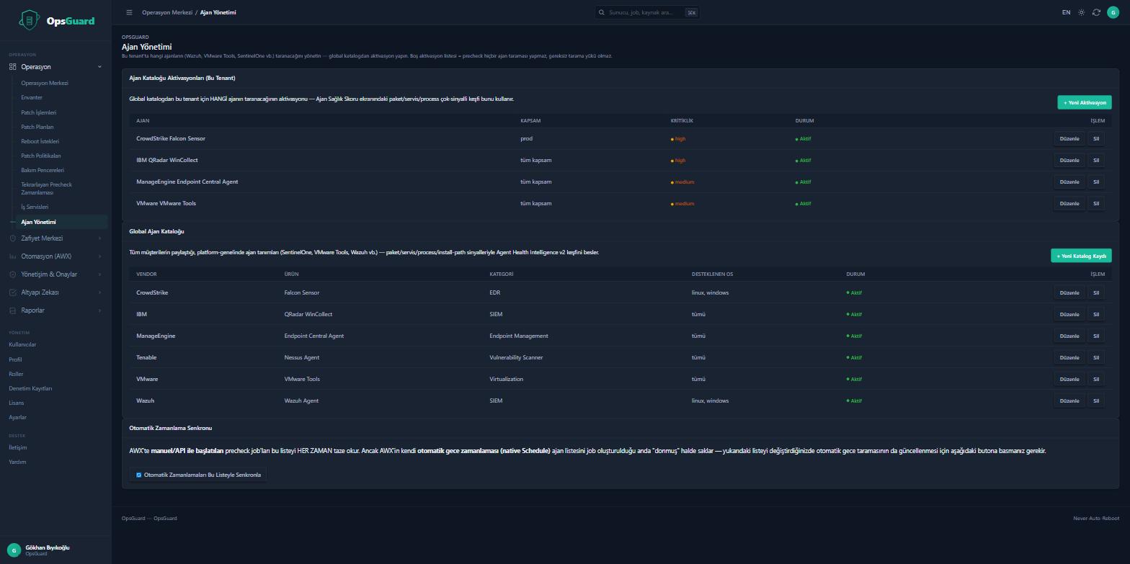Click high criticality of IBM QRadar WinCollect

pyautogui.click(x=678, y=161)
